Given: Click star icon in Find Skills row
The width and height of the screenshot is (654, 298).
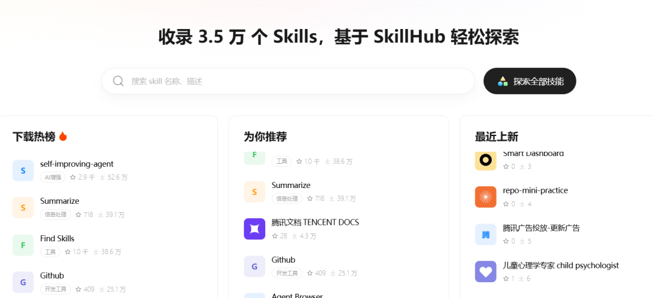Looking at the screenshot, I should coord(68,252).
